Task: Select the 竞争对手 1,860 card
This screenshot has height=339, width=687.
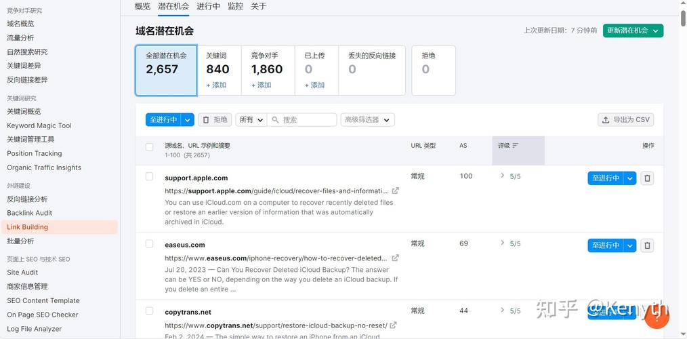Action: tap(268, 70)
